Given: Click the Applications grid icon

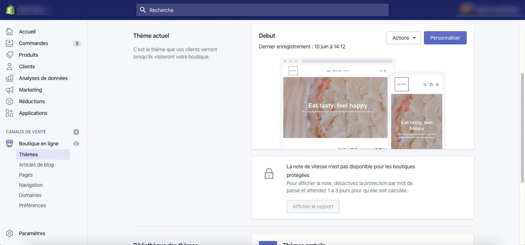Looking at the screenshot, I should point(9,113).
